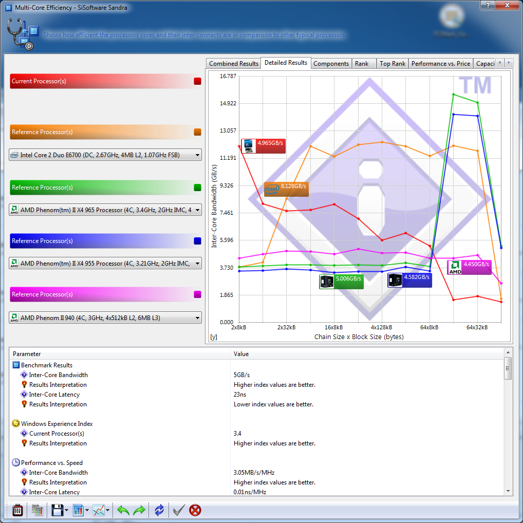523x523 pixels.
Task: Click the 4.965GB/s current processor chart label
Action: coord(263,146)
